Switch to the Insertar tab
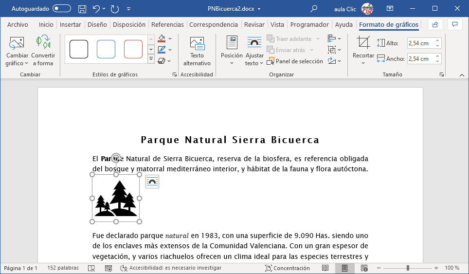 [x=71, y=25]
